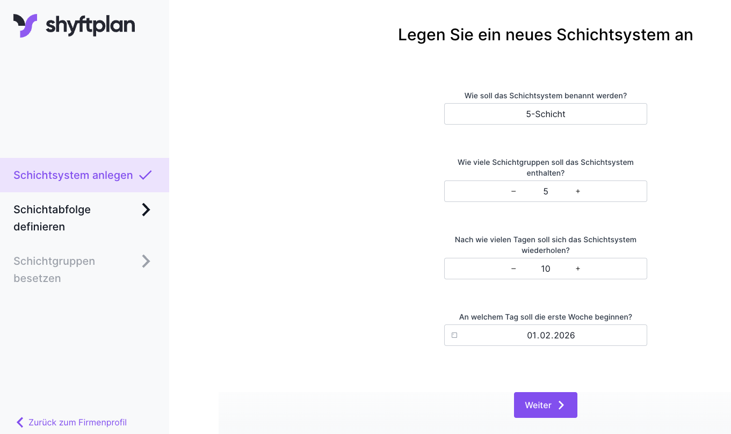This screenshot has width=731, height=434.
Task: Click the back arrow icon before Zurück zum Firmenprofil
Action: 20,422
